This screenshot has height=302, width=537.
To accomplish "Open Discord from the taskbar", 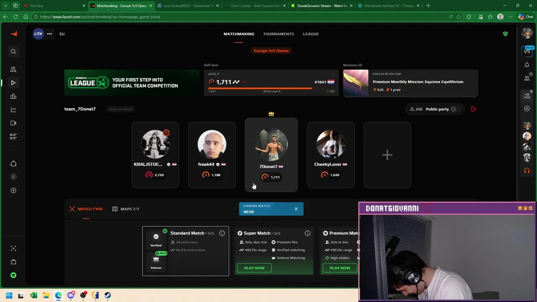I will 70,295.
